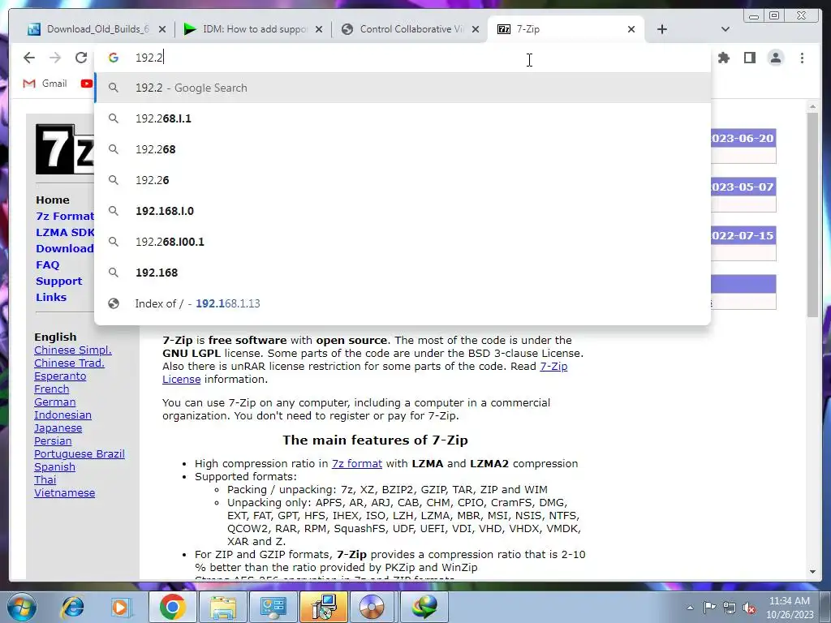Open the Windows Start button
The width and height of the screenshot is (831, 623).
[x=21, y=607]
